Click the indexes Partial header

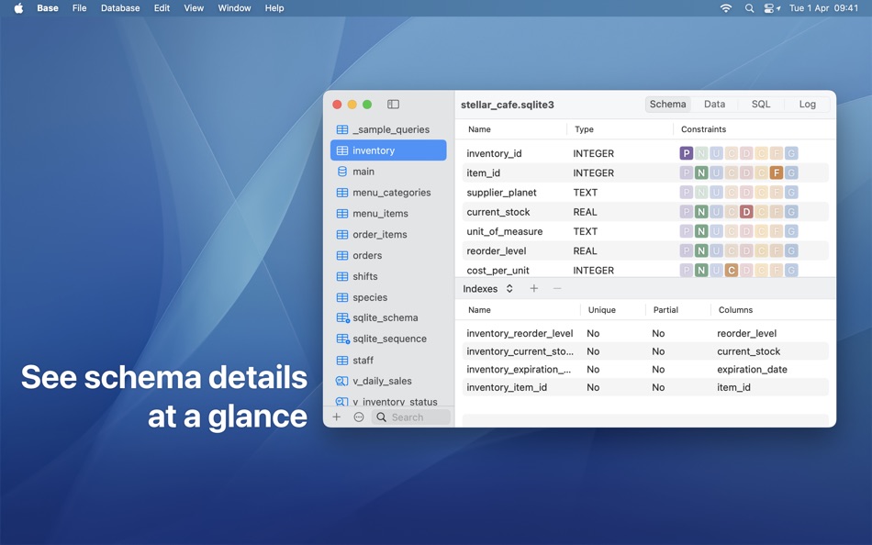pyautogui.click(x=665, y=310)
